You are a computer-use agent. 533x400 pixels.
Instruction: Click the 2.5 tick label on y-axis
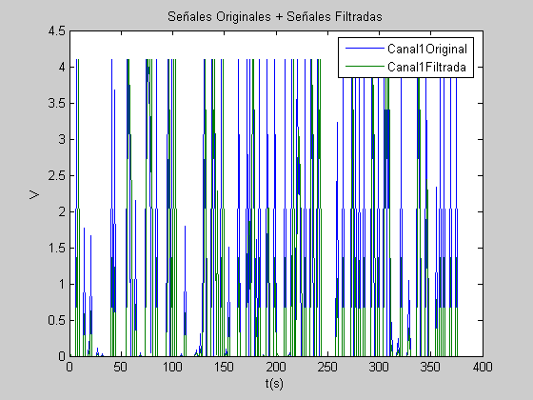56,176
